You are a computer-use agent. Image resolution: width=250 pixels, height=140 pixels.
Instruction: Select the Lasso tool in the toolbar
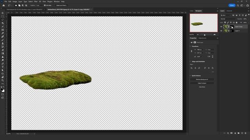pos(3,20)
